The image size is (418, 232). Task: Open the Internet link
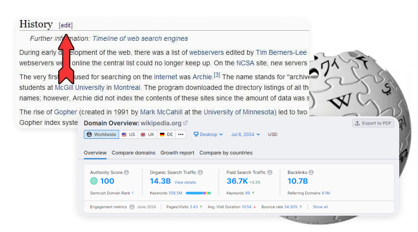pyautogui.click(x=165, y=77)
